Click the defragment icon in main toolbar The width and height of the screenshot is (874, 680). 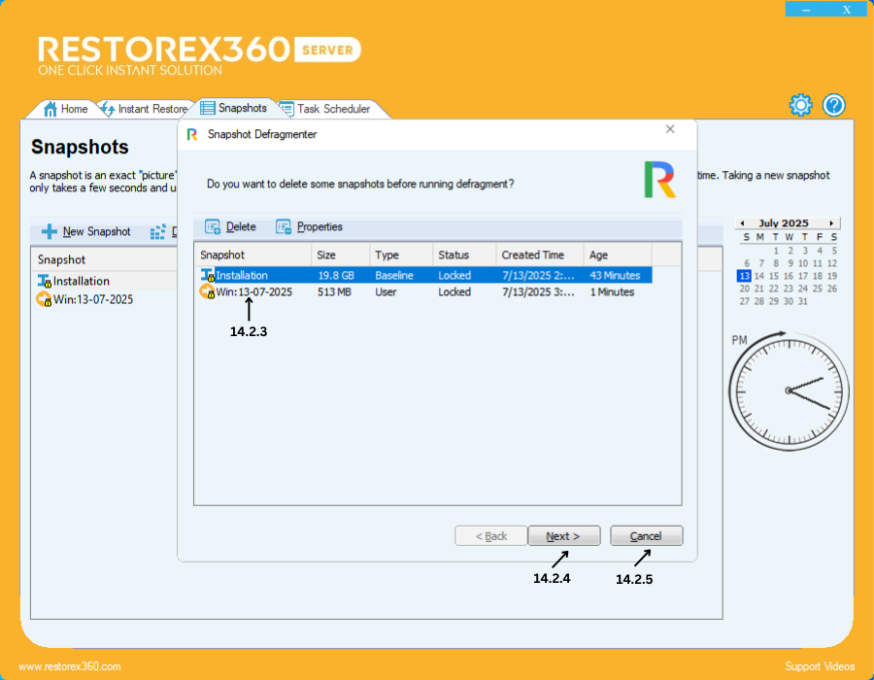click(x=157, y=231)
